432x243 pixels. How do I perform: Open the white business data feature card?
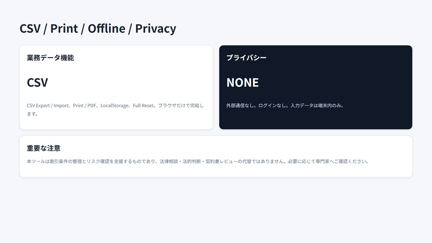[116, 87]
